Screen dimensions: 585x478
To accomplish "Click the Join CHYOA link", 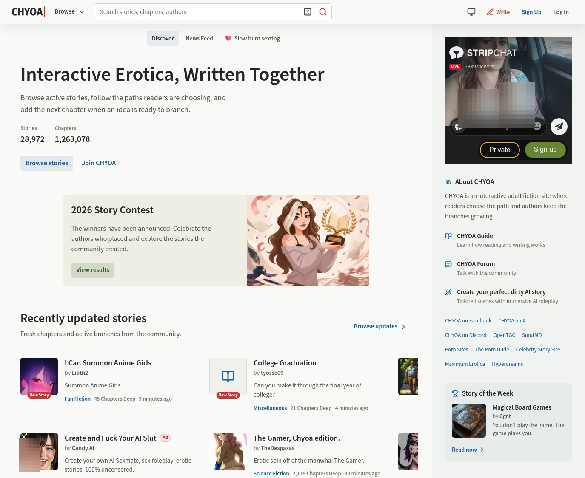I will pyautogui.click(x=99, y=163).
